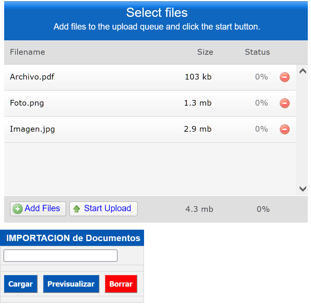Select the Imagen.jpg file name
Image resolution: width=311 pixels, height=306 pixels.
(33, 129)
